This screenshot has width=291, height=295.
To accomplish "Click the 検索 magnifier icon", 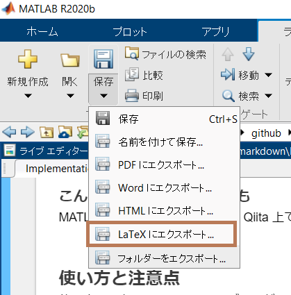I will 228,96.
